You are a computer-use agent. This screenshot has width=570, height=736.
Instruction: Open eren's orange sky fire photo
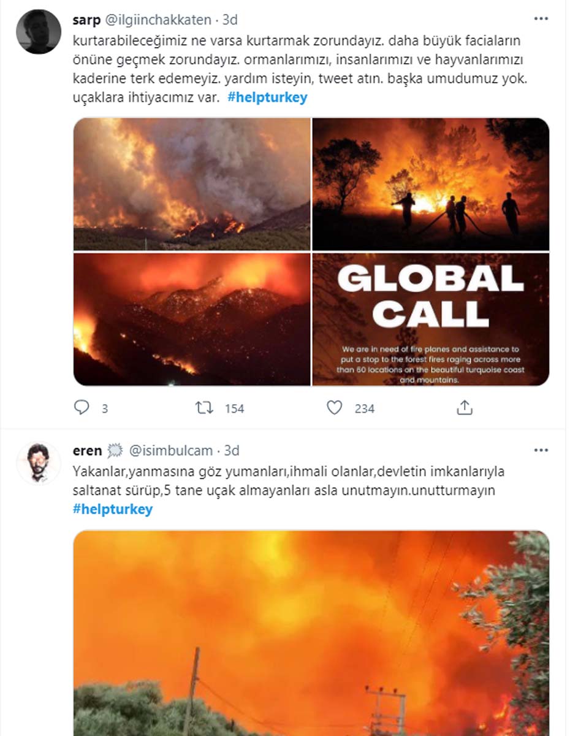pyautogui.click(x=311, y=632)
